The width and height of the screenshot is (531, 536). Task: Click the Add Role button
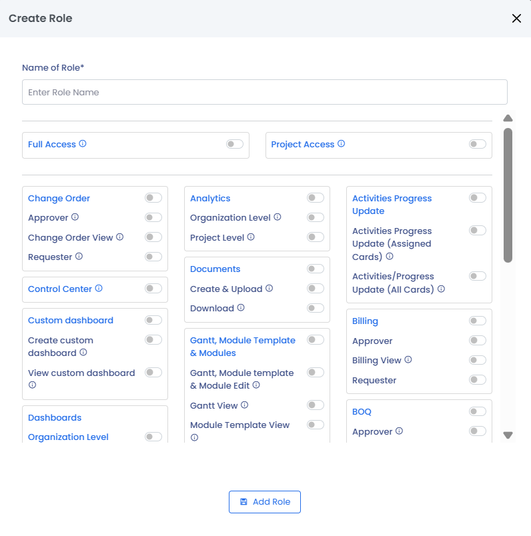point(265,502)
